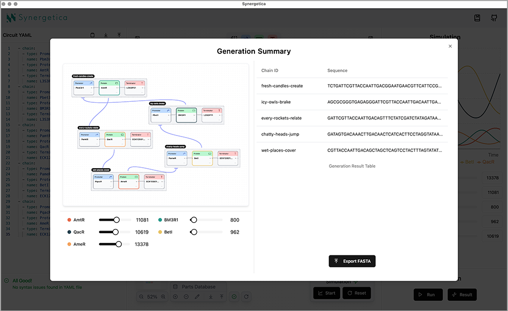Click the add node plus icon in canvas toolbar
Screen dimensions: 508x311
[x=175, y=296]
